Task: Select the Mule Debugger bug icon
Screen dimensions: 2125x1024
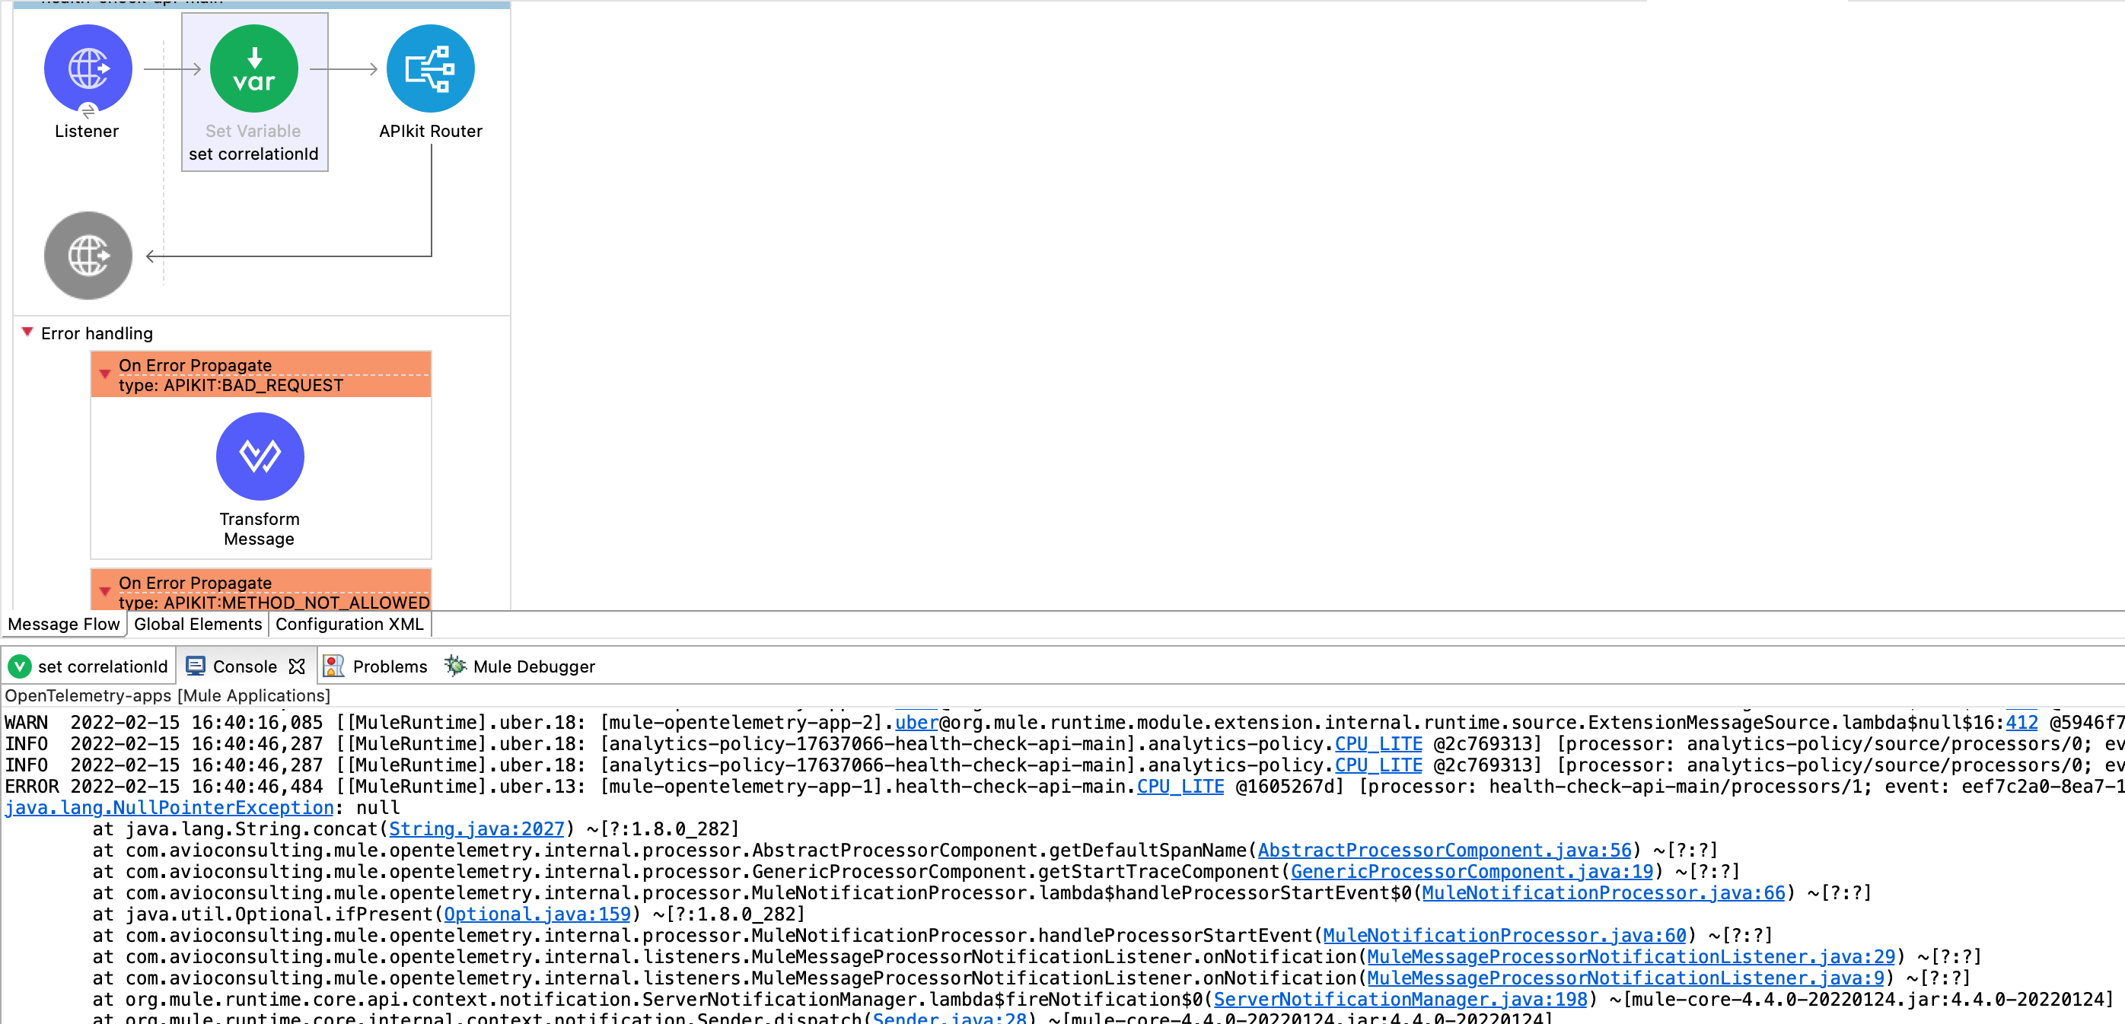Action: 456,666
